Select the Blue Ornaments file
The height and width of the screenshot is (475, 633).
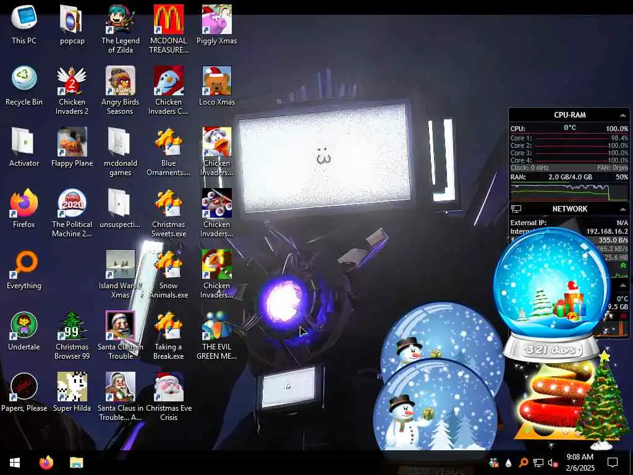169,152
